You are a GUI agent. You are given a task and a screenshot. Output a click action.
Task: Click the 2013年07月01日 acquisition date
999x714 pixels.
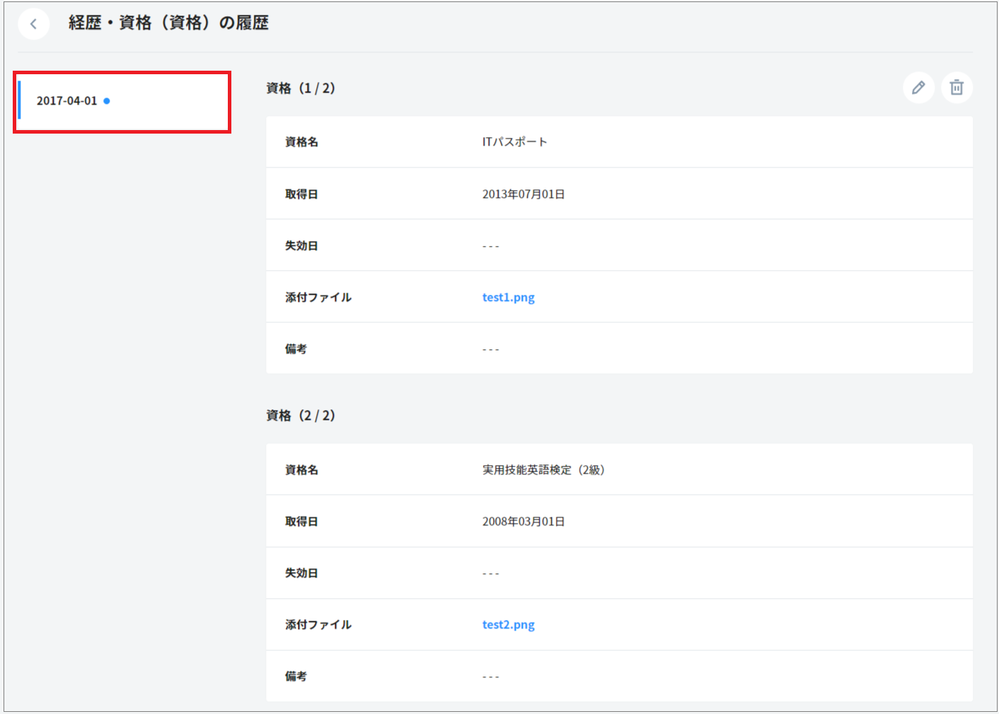(523, 194)
